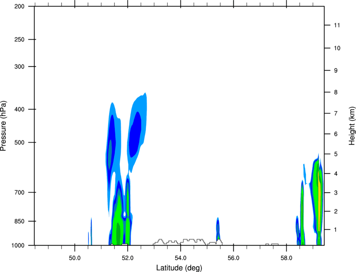Click the 3 km height label
Image resolution: width=356 pixels, height=272 pixels.
coord(335,193)
